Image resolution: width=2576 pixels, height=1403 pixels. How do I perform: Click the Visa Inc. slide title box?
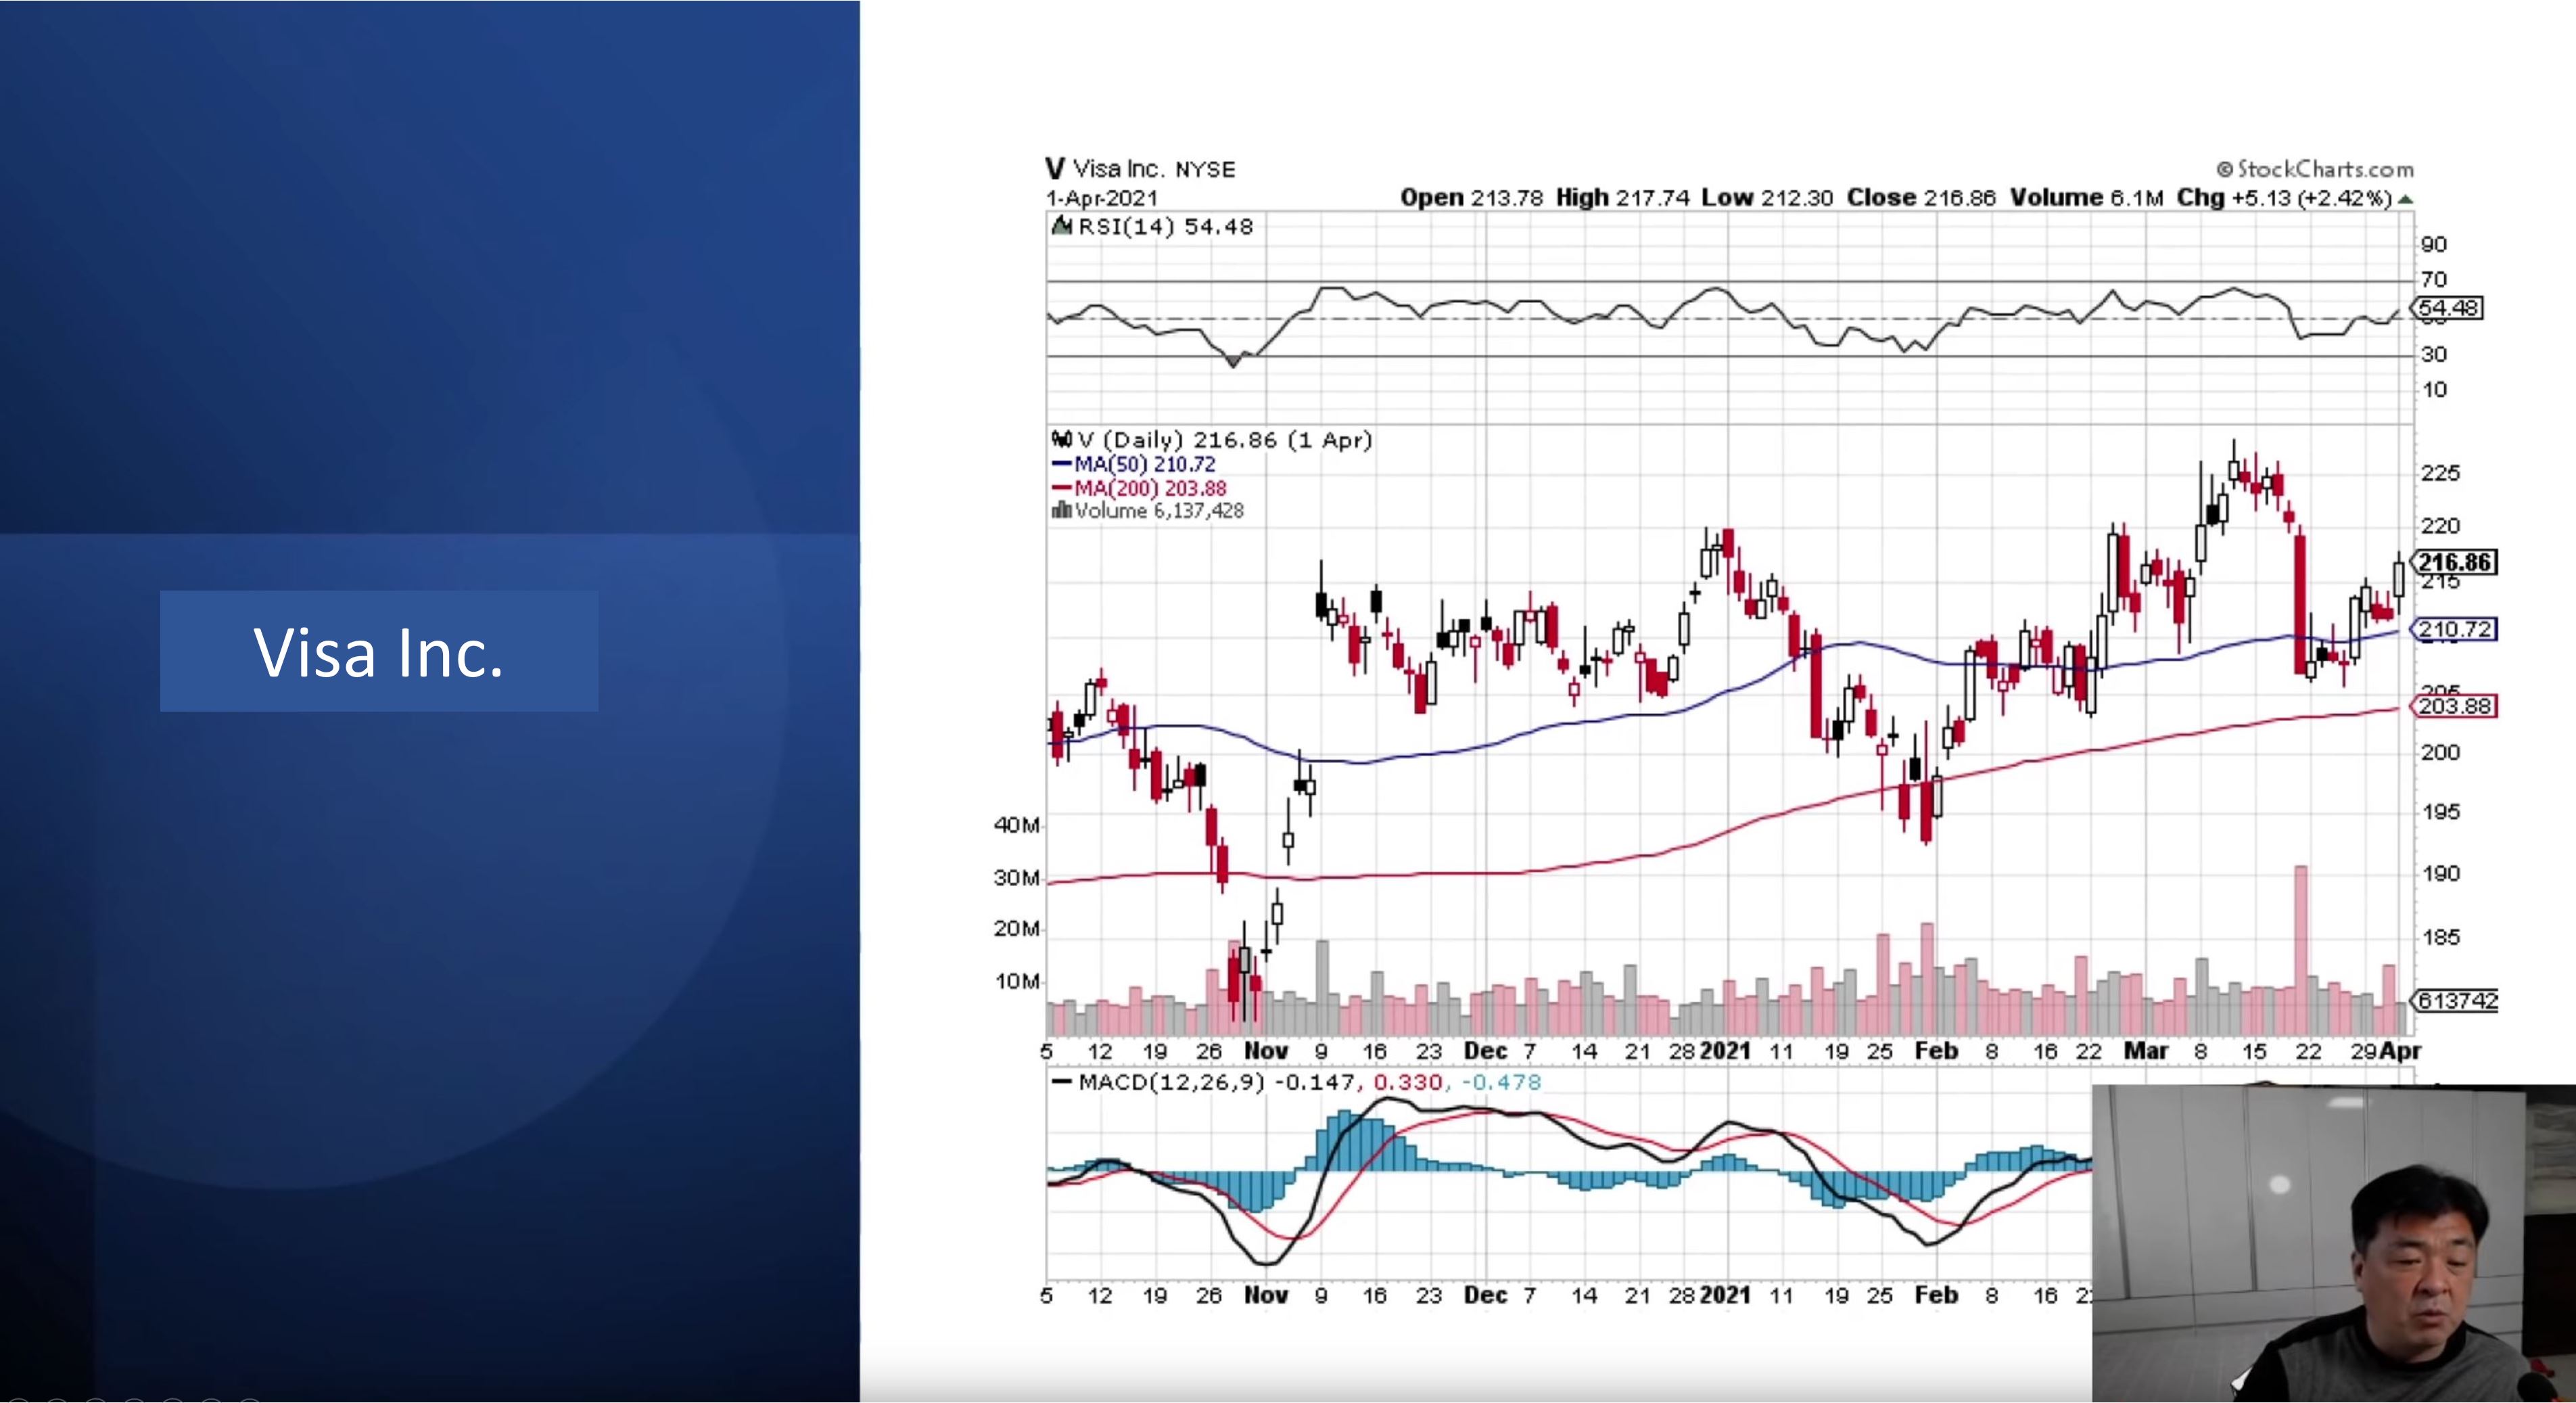[x=379, y=651]
